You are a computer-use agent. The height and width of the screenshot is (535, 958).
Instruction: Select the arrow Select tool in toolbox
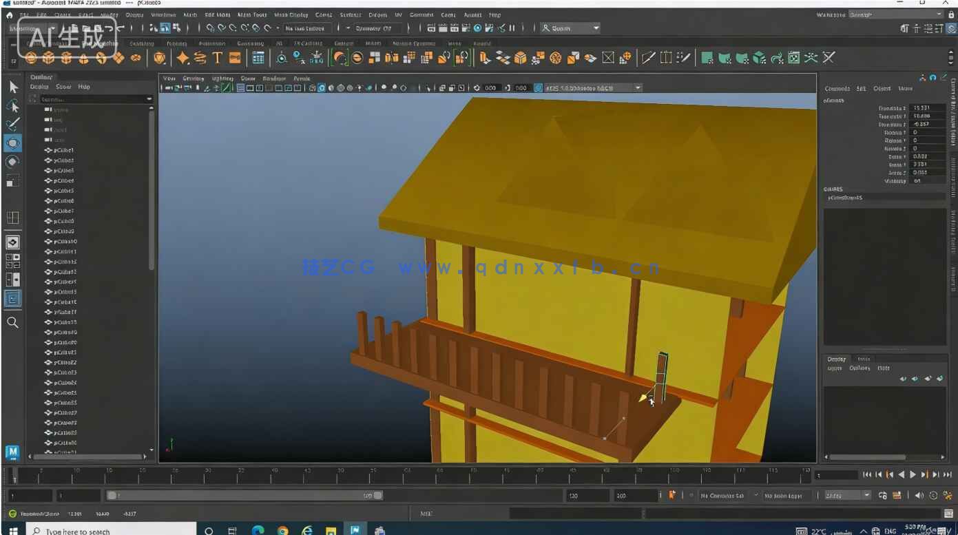[x=13, y=87]
